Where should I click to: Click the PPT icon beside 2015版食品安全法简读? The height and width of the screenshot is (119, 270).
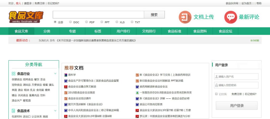coord(66,93)
